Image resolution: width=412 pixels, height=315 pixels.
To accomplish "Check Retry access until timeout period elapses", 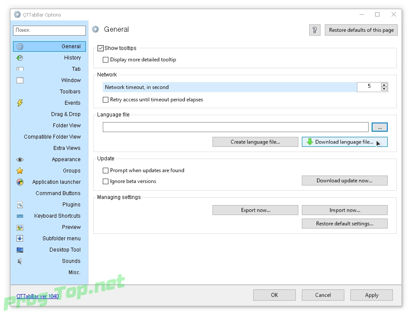I will point(106,100).
